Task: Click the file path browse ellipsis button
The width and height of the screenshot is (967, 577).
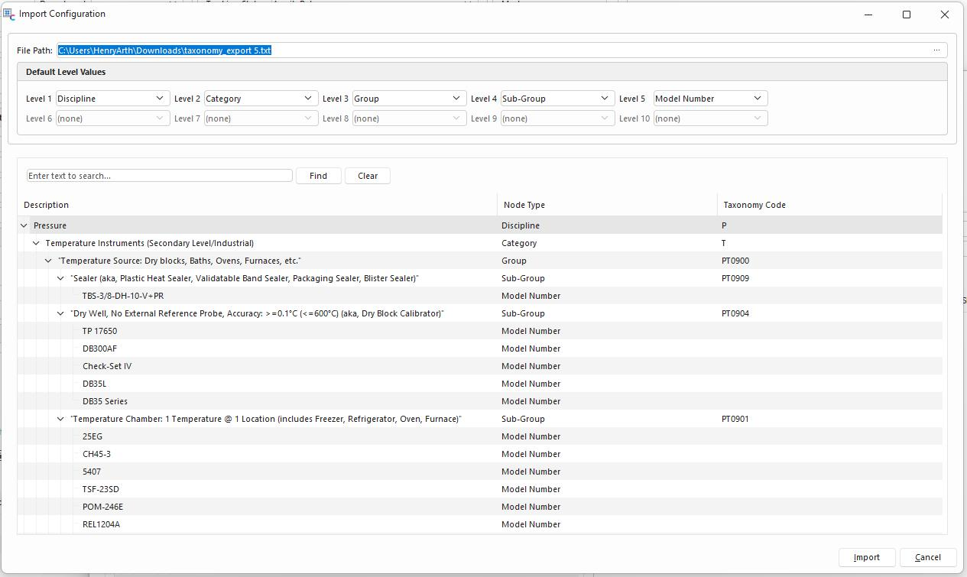Action: pyautogui.click(x=936, y=50)
